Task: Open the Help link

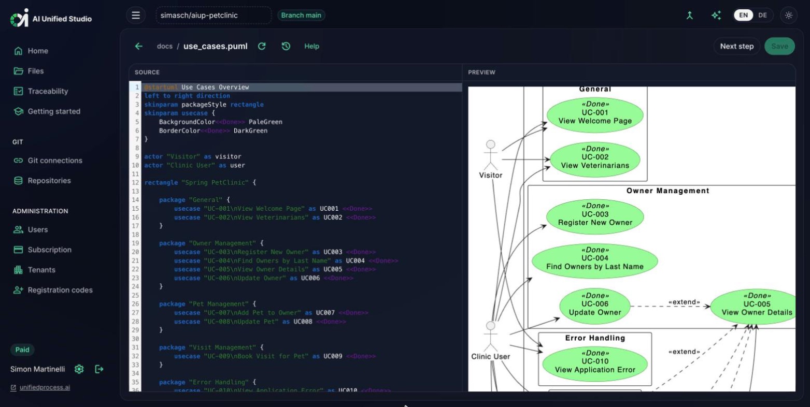Action: click(311, 46)
